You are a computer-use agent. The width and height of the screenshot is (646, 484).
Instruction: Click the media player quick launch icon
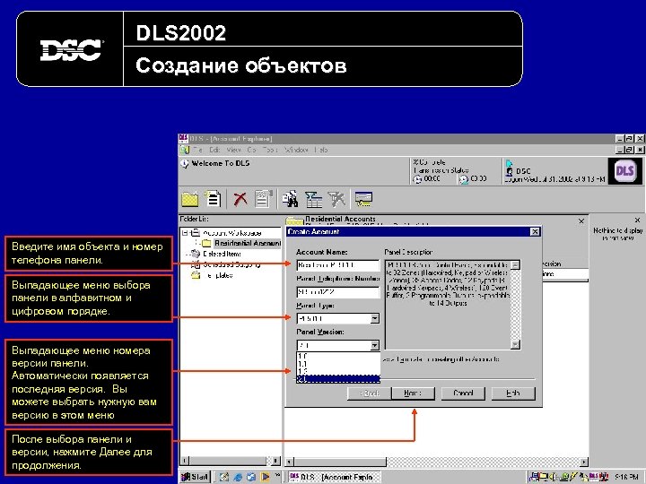tap(265, 477)
